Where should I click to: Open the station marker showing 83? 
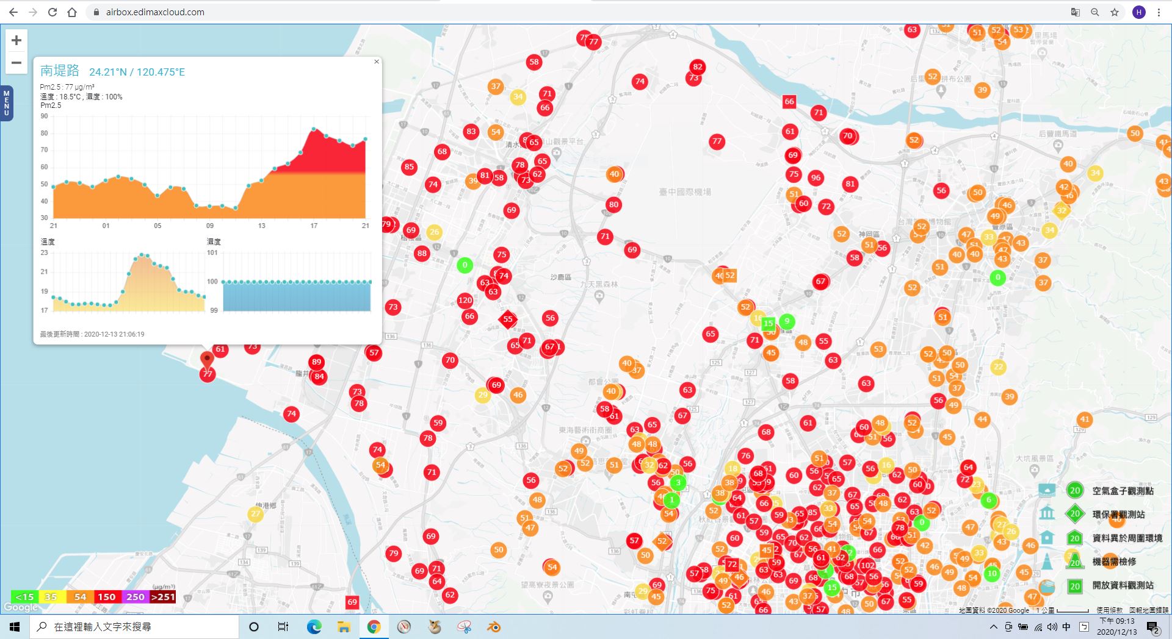point(471,131)
